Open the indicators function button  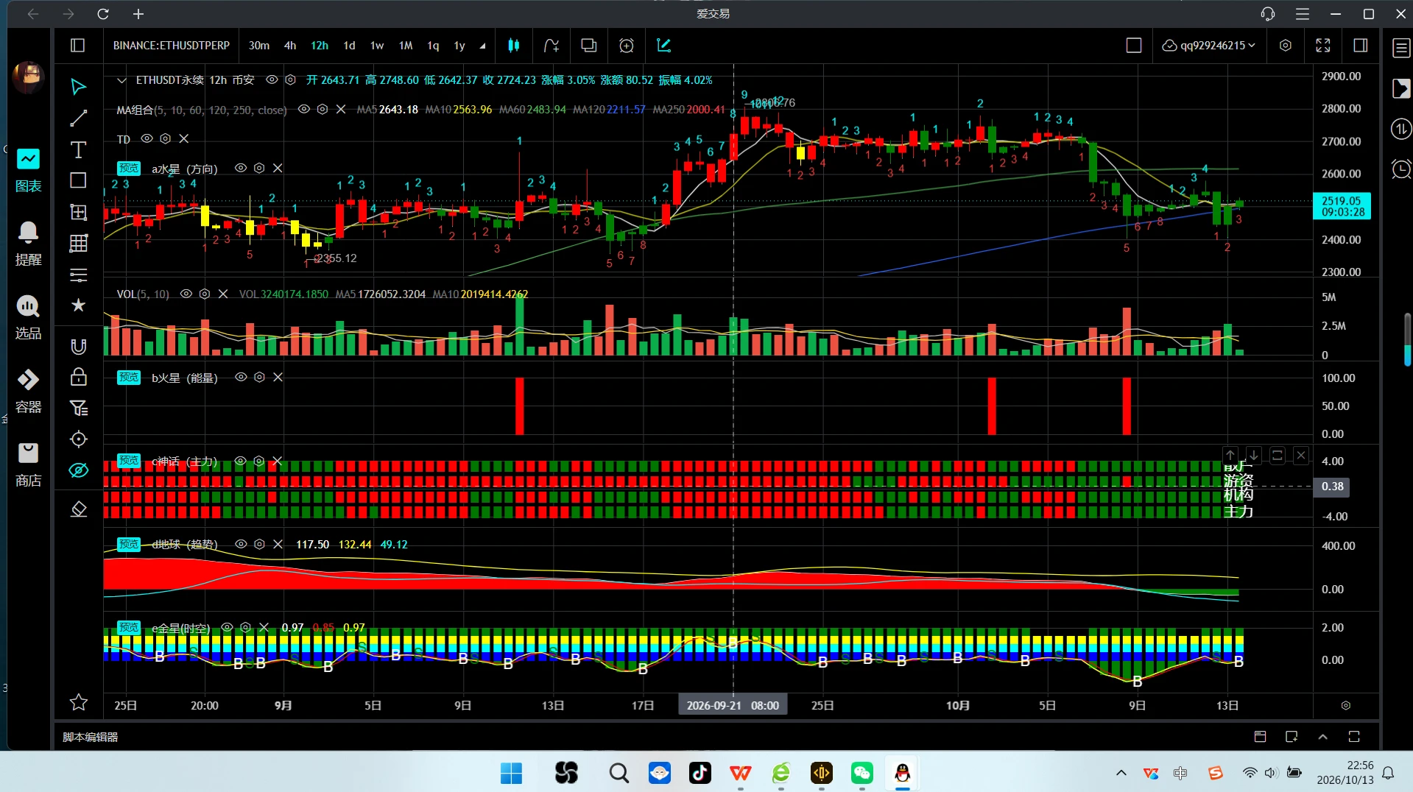pos(552,46)
